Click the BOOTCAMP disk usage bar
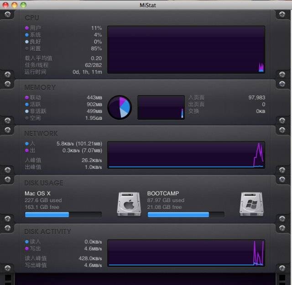The height and width of the screenshot is (285, 292). 186,215
